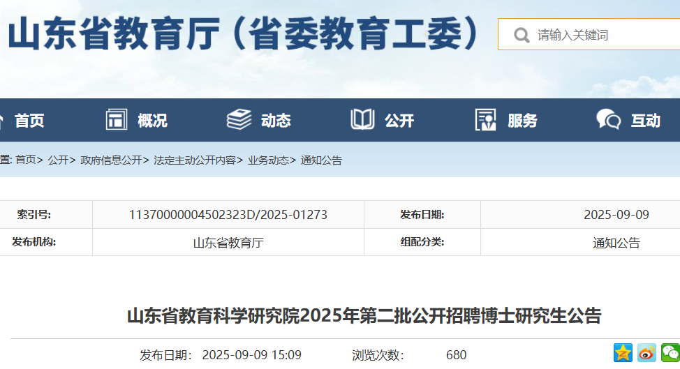Image resolution: width=680 pixels, height=369 pixels.
Task: Open 法定主动公开内容 breadcrumb link
Action: tap(195, 160)
